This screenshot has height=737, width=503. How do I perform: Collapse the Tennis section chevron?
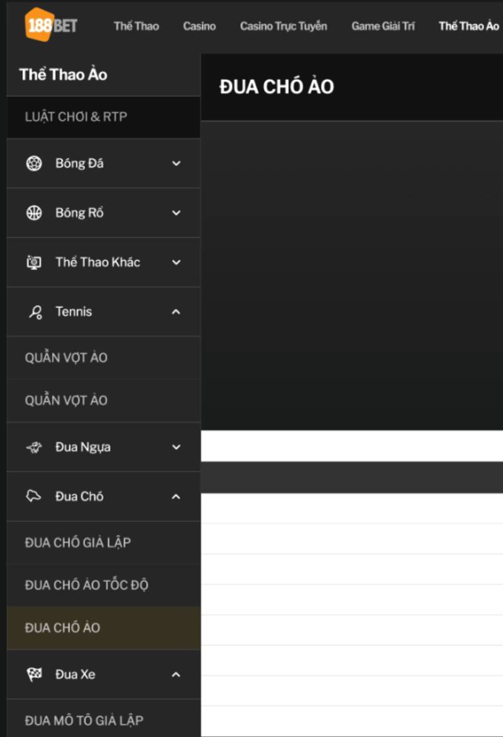tap(176, 312)
